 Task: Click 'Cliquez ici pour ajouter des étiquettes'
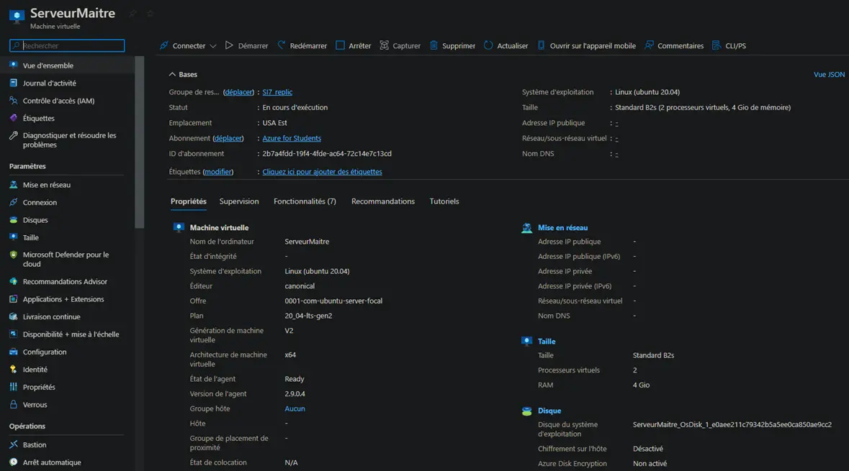pyautogui.click(x=322, y=171)
